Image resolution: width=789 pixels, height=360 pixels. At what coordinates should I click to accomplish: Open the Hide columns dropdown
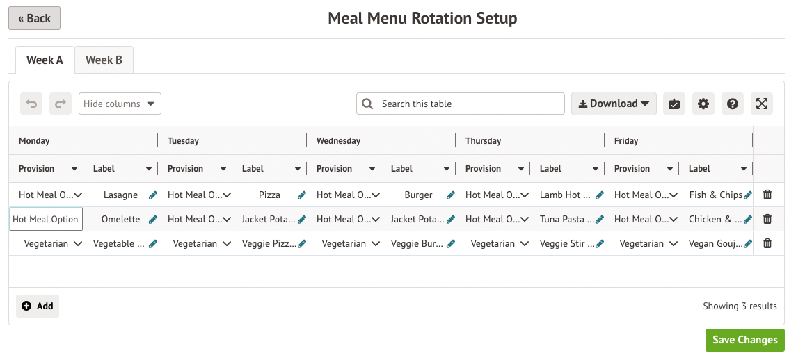coord(120,104)
